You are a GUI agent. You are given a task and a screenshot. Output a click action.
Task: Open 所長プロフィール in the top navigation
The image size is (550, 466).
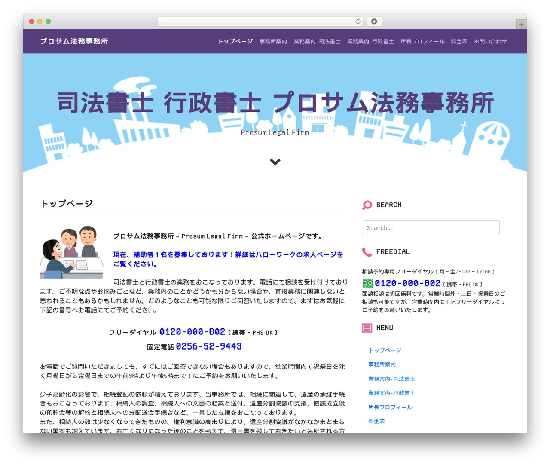pos(422,41)
